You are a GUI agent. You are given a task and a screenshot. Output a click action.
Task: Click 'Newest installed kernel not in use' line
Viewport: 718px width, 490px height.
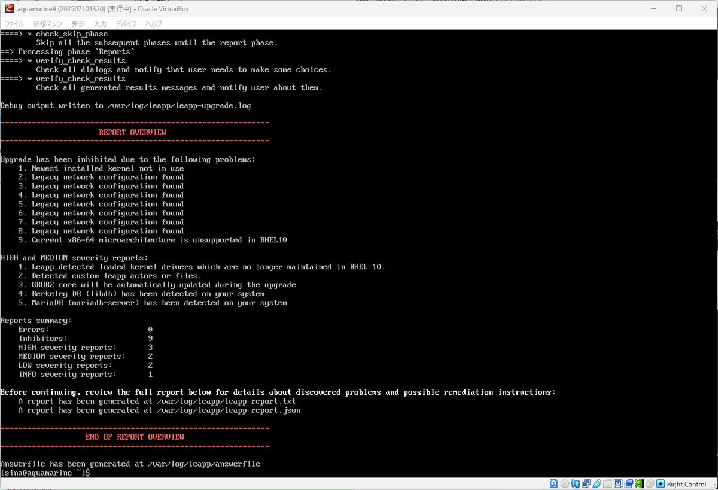(101, 168)
